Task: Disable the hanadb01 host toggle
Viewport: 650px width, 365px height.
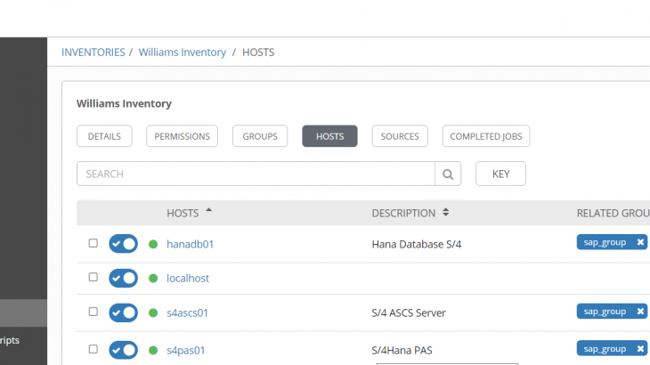Action: click(124, 244)
